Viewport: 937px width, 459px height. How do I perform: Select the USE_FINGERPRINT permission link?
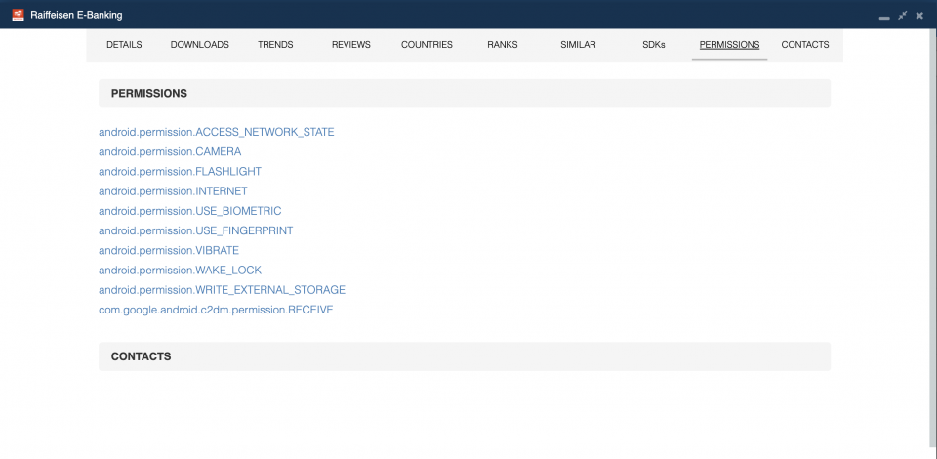[x=196, y=230]
